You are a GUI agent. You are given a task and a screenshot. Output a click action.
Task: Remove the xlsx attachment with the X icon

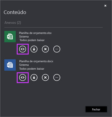click(45, 49)
